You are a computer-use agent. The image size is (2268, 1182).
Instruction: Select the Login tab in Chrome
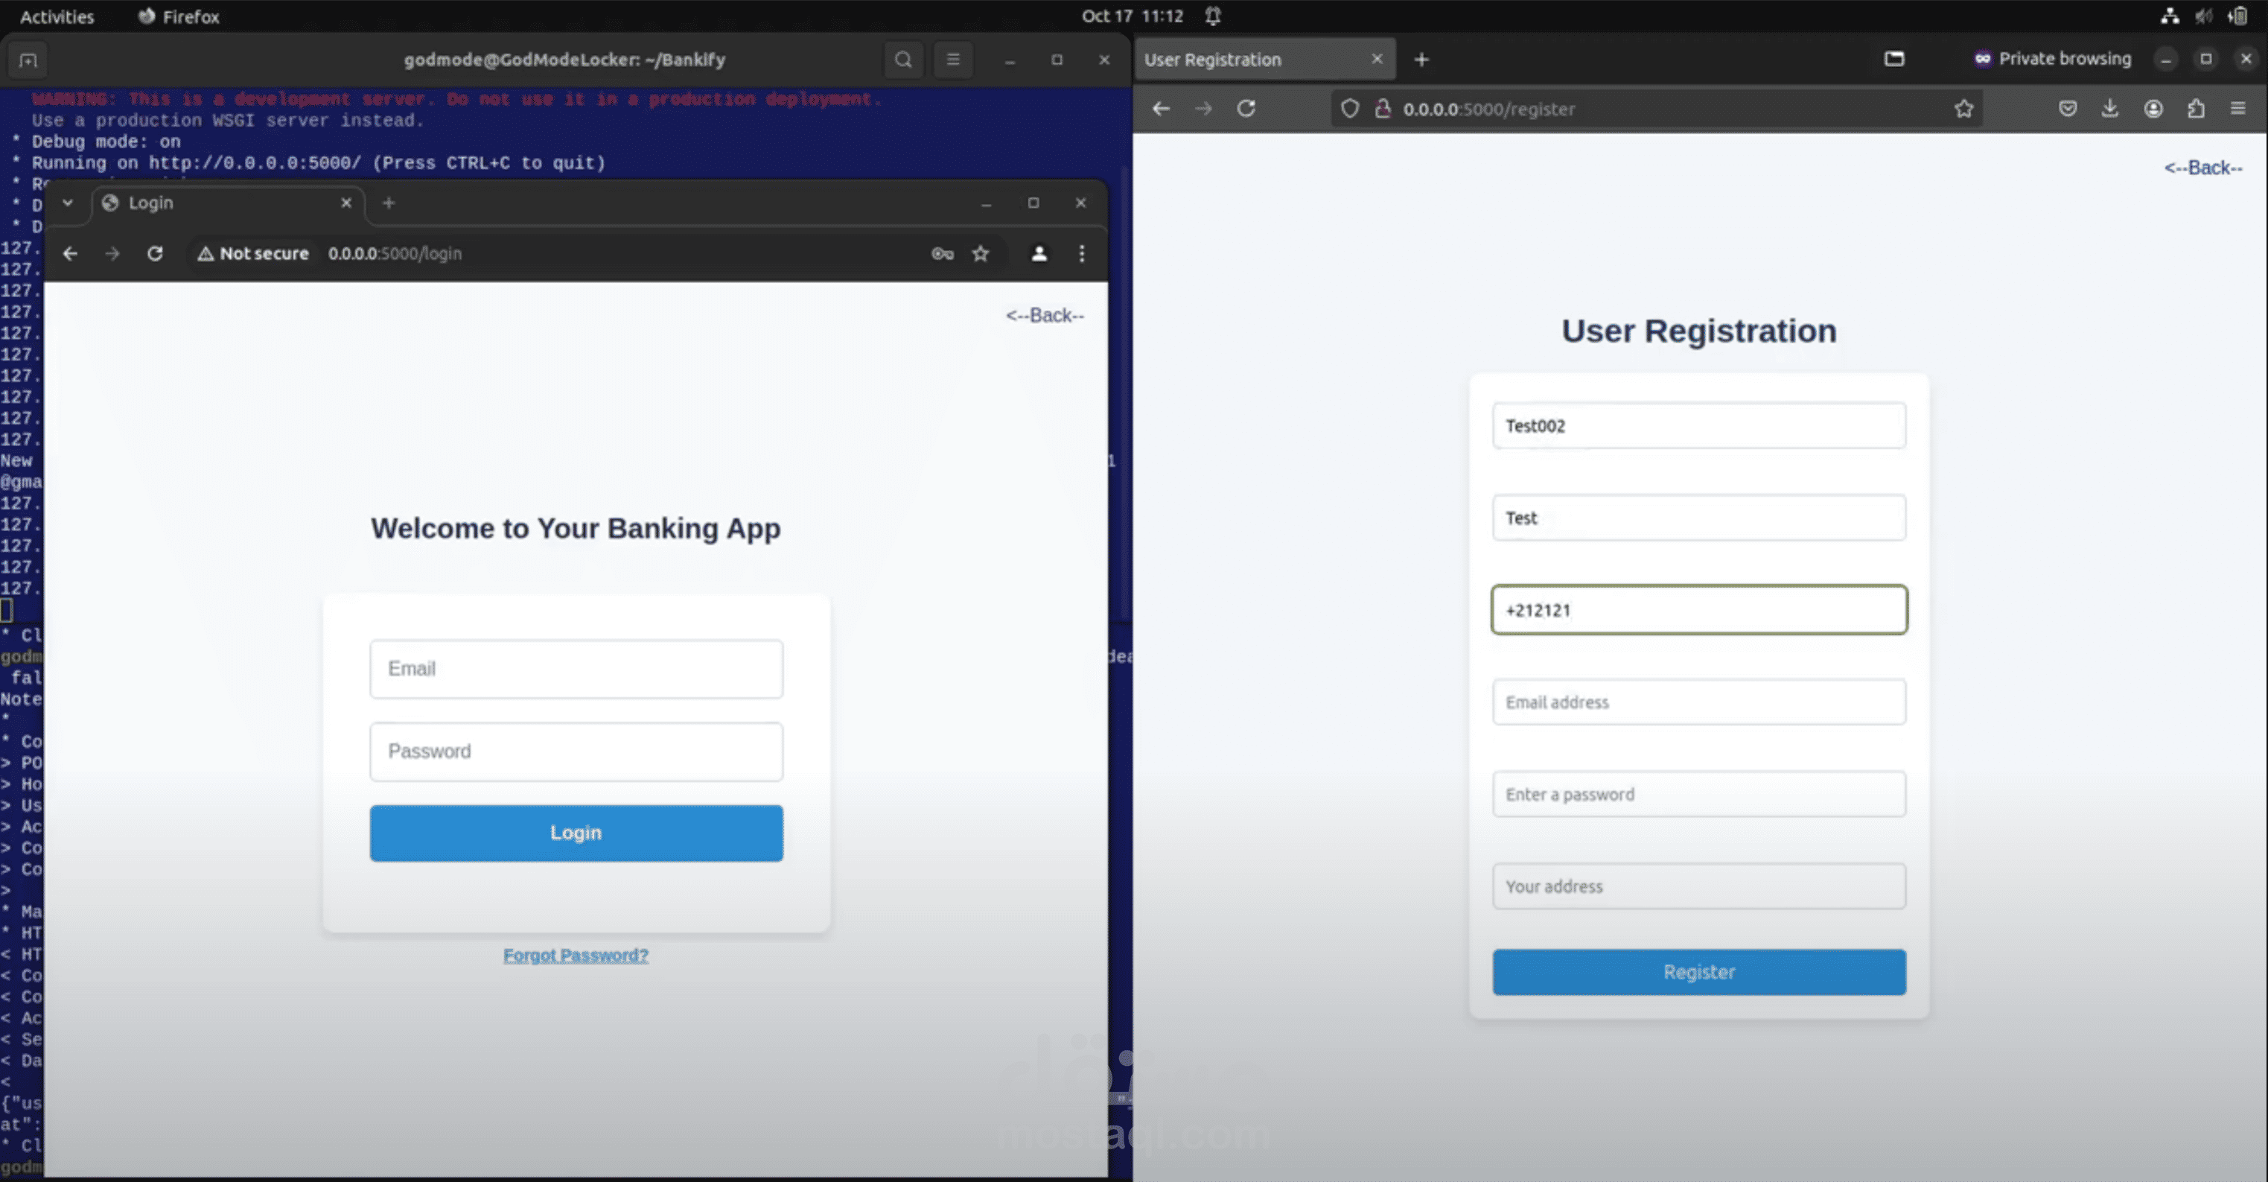227,203
